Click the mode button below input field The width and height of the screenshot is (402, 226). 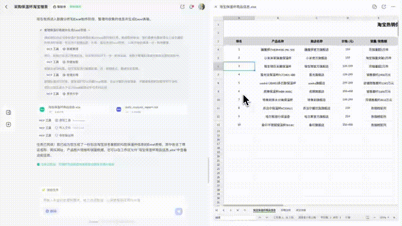coord(51,211)
